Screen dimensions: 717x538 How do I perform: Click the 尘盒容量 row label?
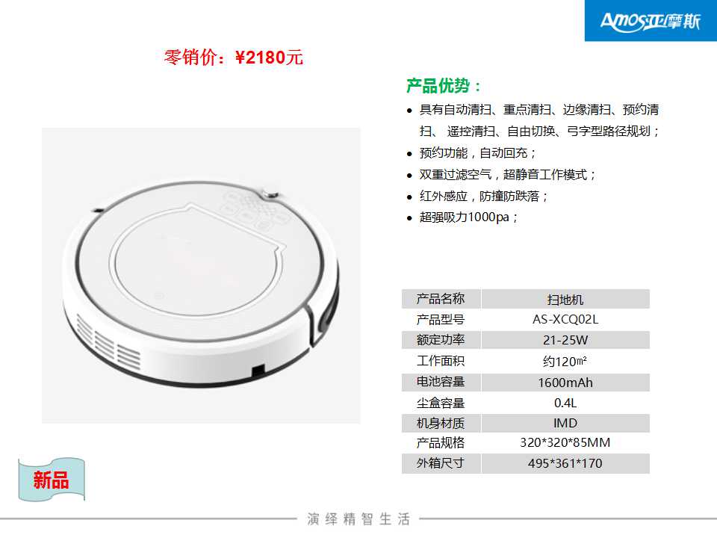(441, 403)
